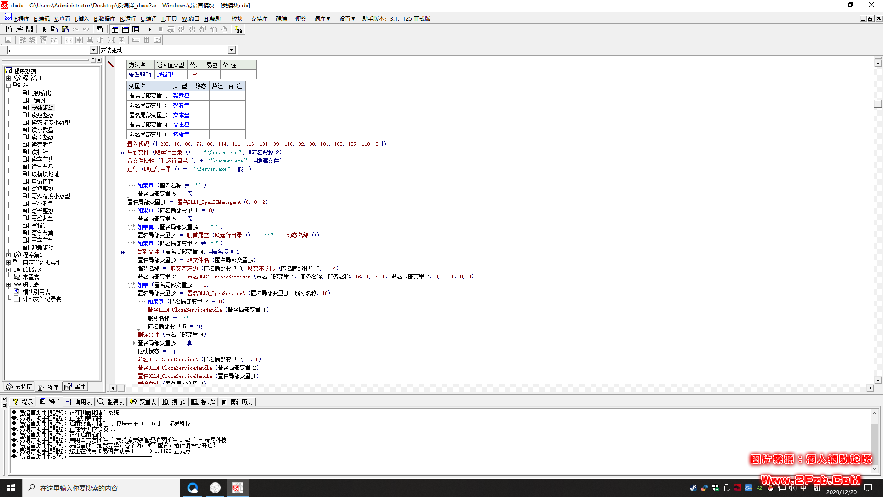Screen dimensions: 883x497
Task: Open the C.编译 menu
Action: pos(149,19)
